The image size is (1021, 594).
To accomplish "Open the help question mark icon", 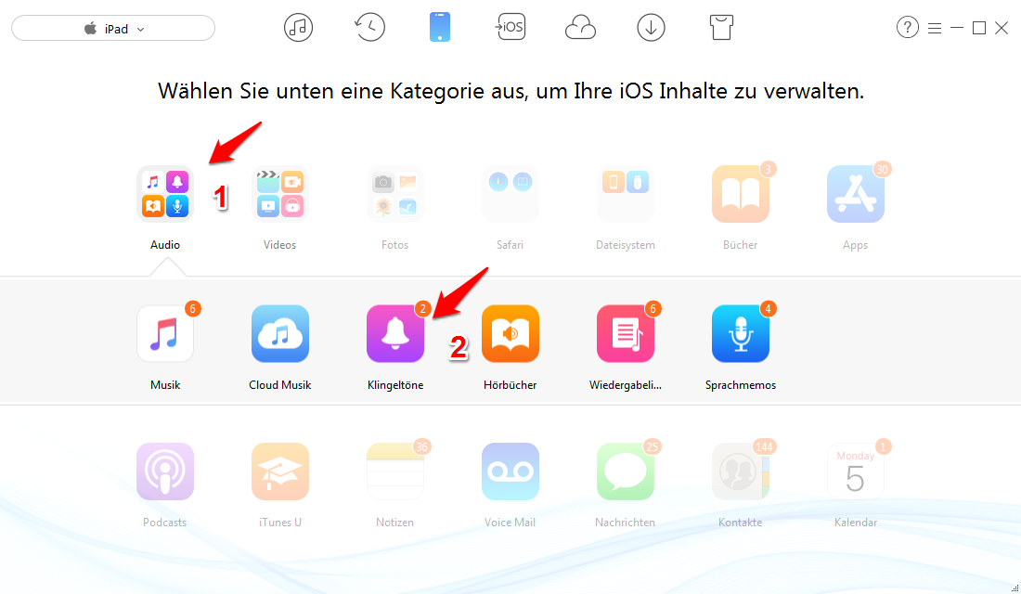I will 907,27.
